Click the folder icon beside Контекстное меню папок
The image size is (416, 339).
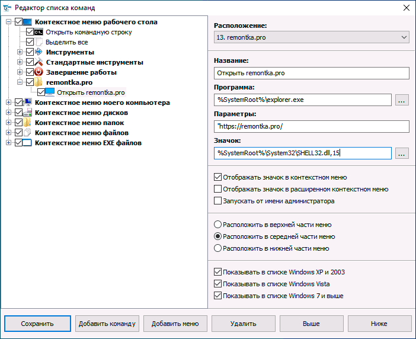coord(27,123)
